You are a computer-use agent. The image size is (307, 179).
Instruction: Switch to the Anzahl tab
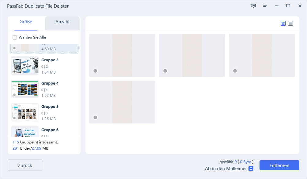point(62,22)
